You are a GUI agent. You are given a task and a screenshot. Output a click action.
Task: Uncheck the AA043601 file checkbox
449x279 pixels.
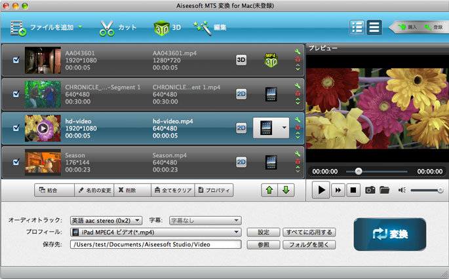tap(16, 60)
